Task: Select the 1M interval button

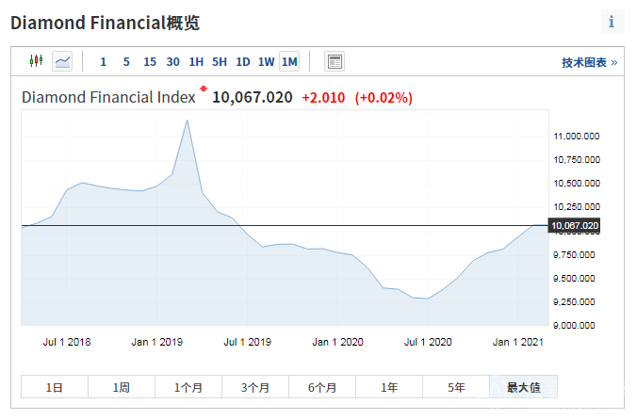Action: coord(289,62)
